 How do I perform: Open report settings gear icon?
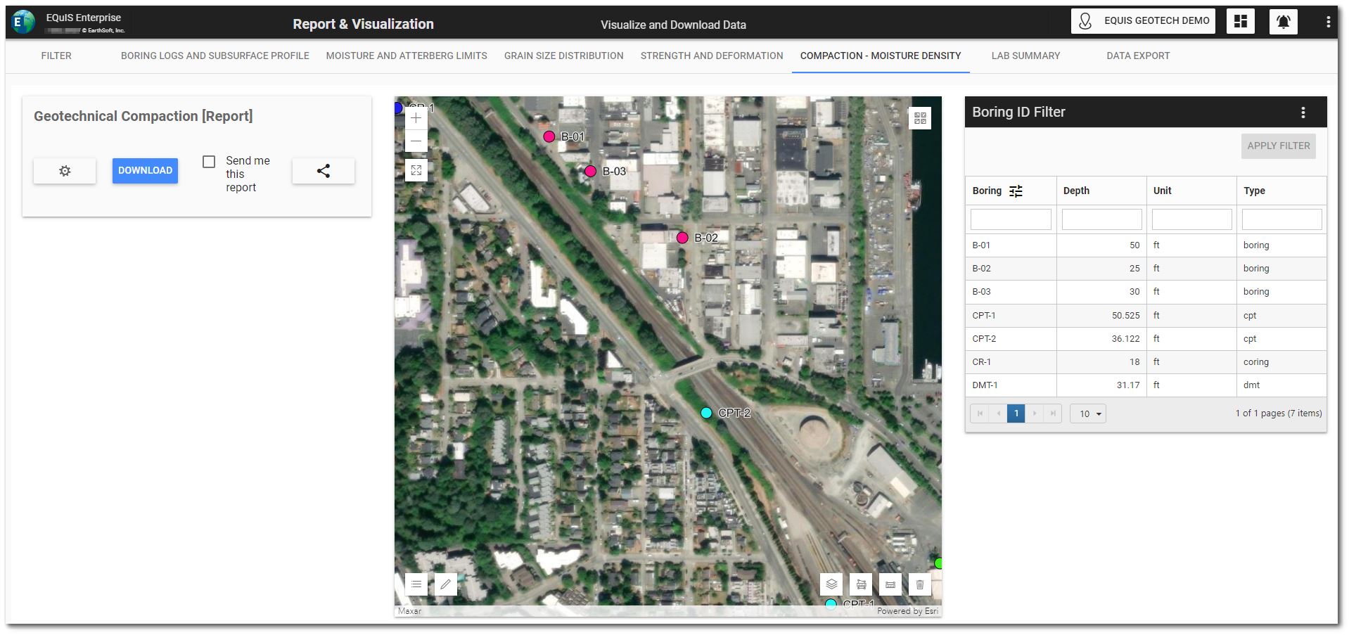[x=65, y=171]
